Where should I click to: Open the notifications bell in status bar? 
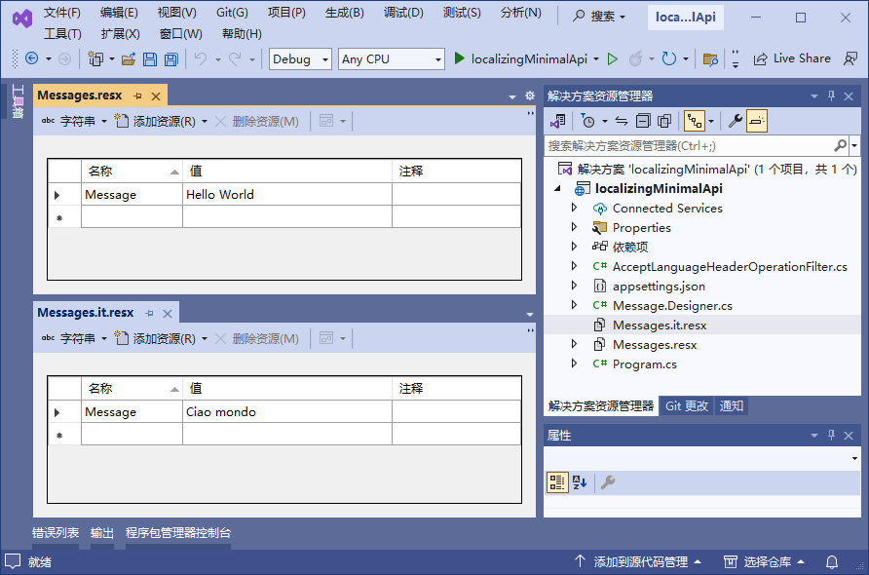coord(832,562)
